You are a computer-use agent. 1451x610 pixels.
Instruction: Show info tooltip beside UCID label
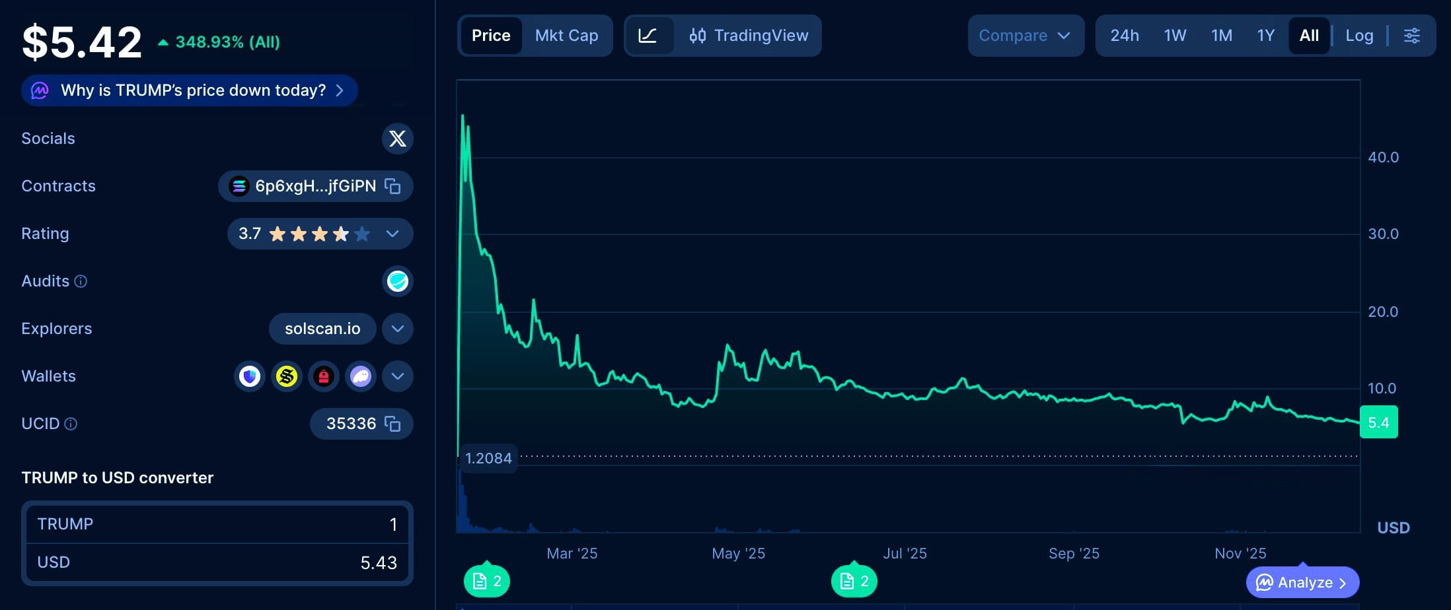point(71,424)
